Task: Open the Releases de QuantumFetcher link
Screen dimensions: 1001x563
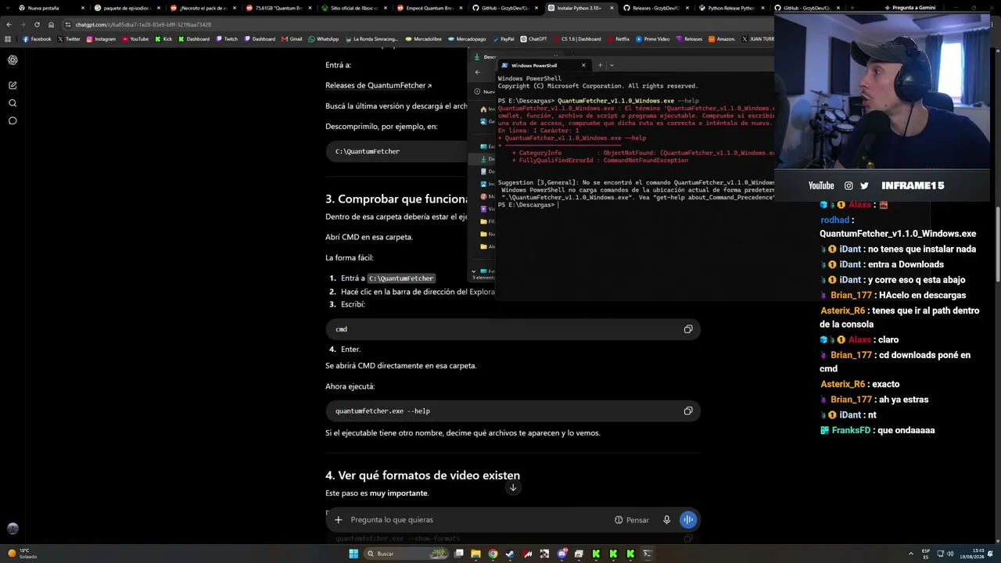Action: point(379,85)
